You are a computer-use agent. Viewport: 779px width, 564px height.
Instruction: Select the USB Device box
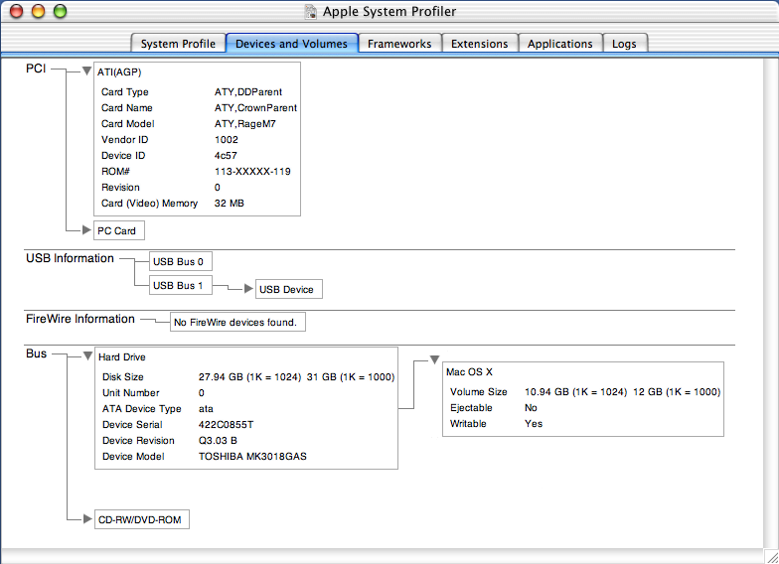(289, 289)
